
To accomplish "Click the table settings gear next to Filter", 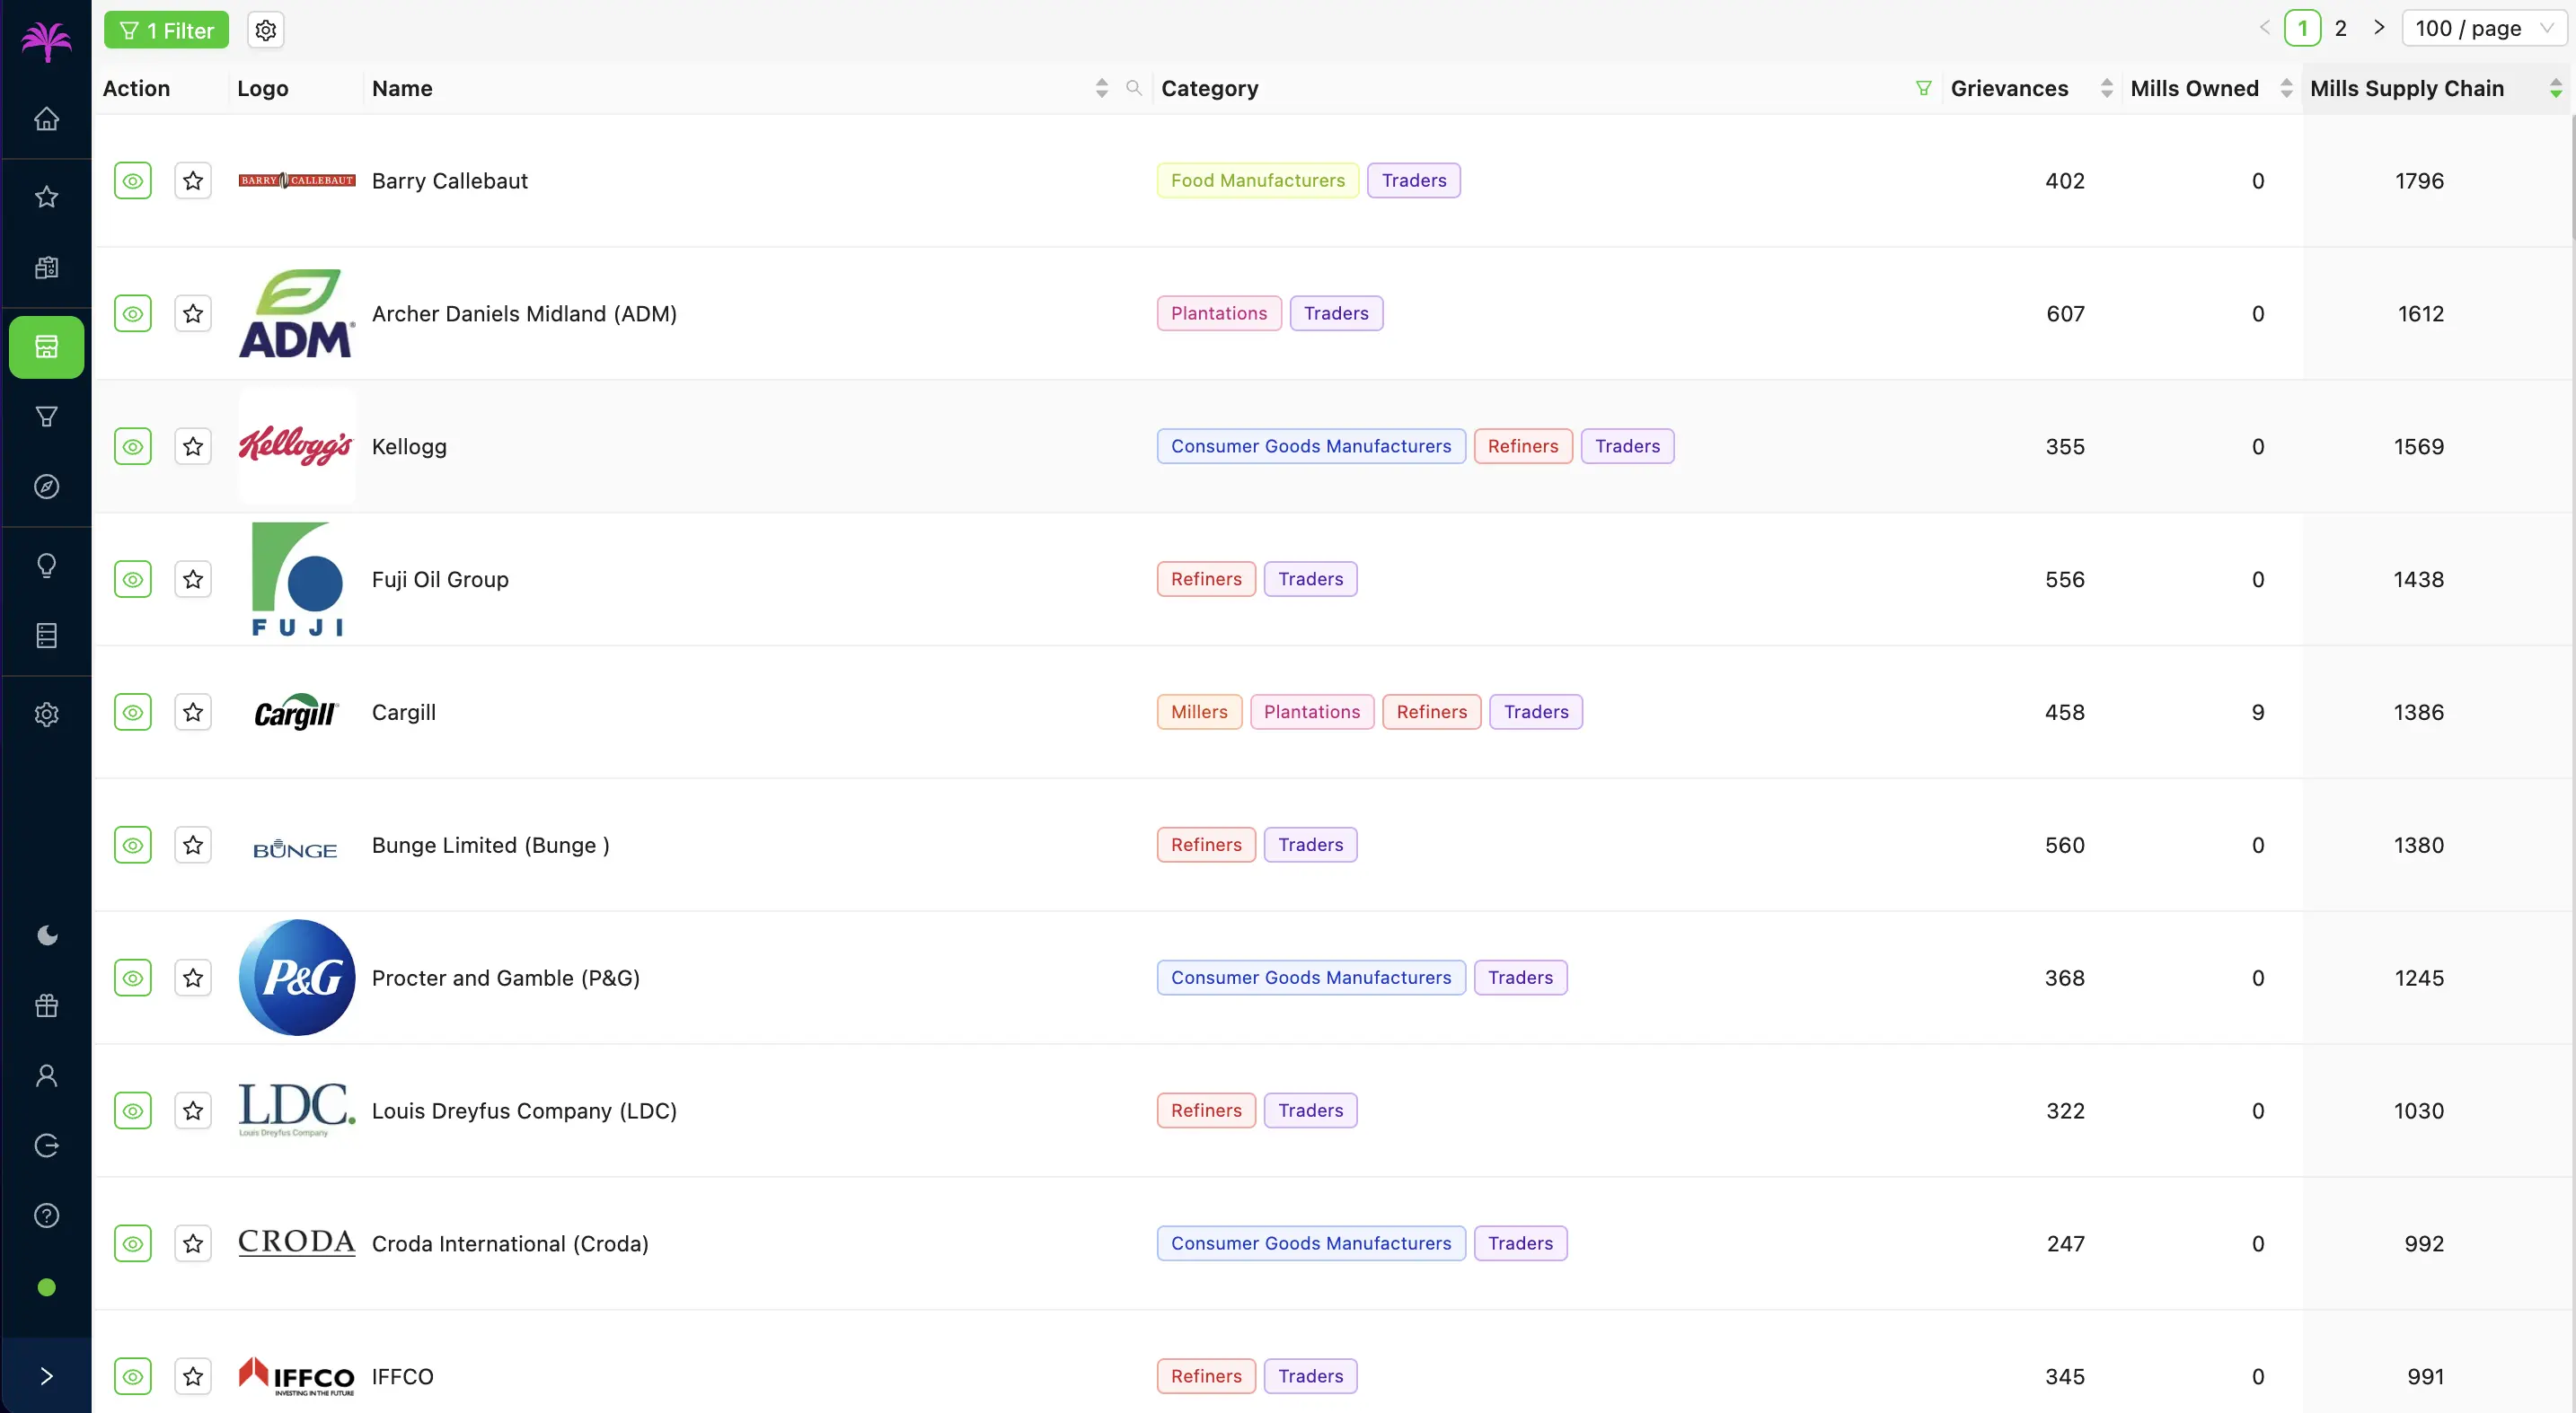I will tap(265, 30).
